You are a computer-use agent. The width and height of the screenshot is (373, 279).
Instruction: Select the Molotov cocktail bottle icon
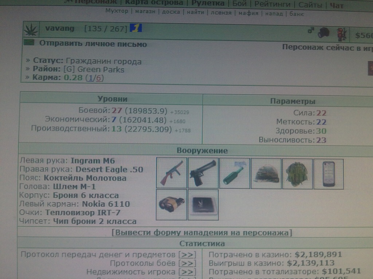234,174
